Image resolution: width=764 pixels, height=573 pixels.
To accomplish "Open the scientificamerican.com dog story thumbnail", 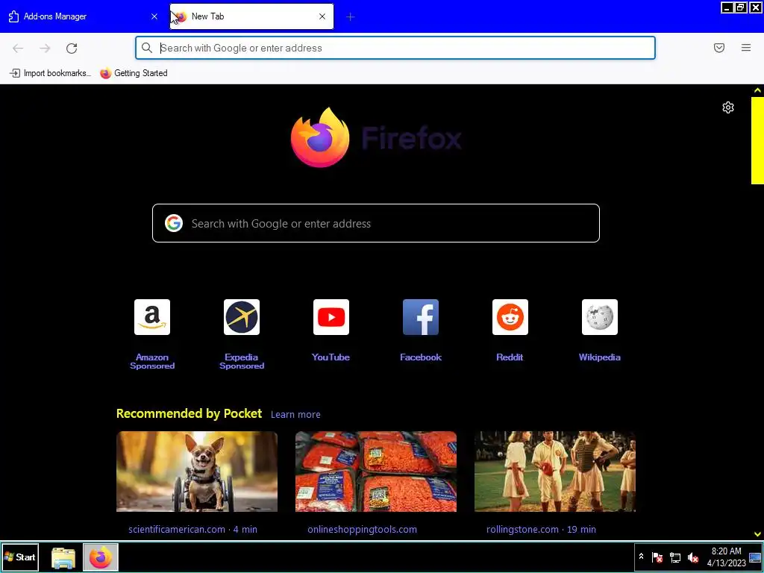I will [x=197, y=472].
